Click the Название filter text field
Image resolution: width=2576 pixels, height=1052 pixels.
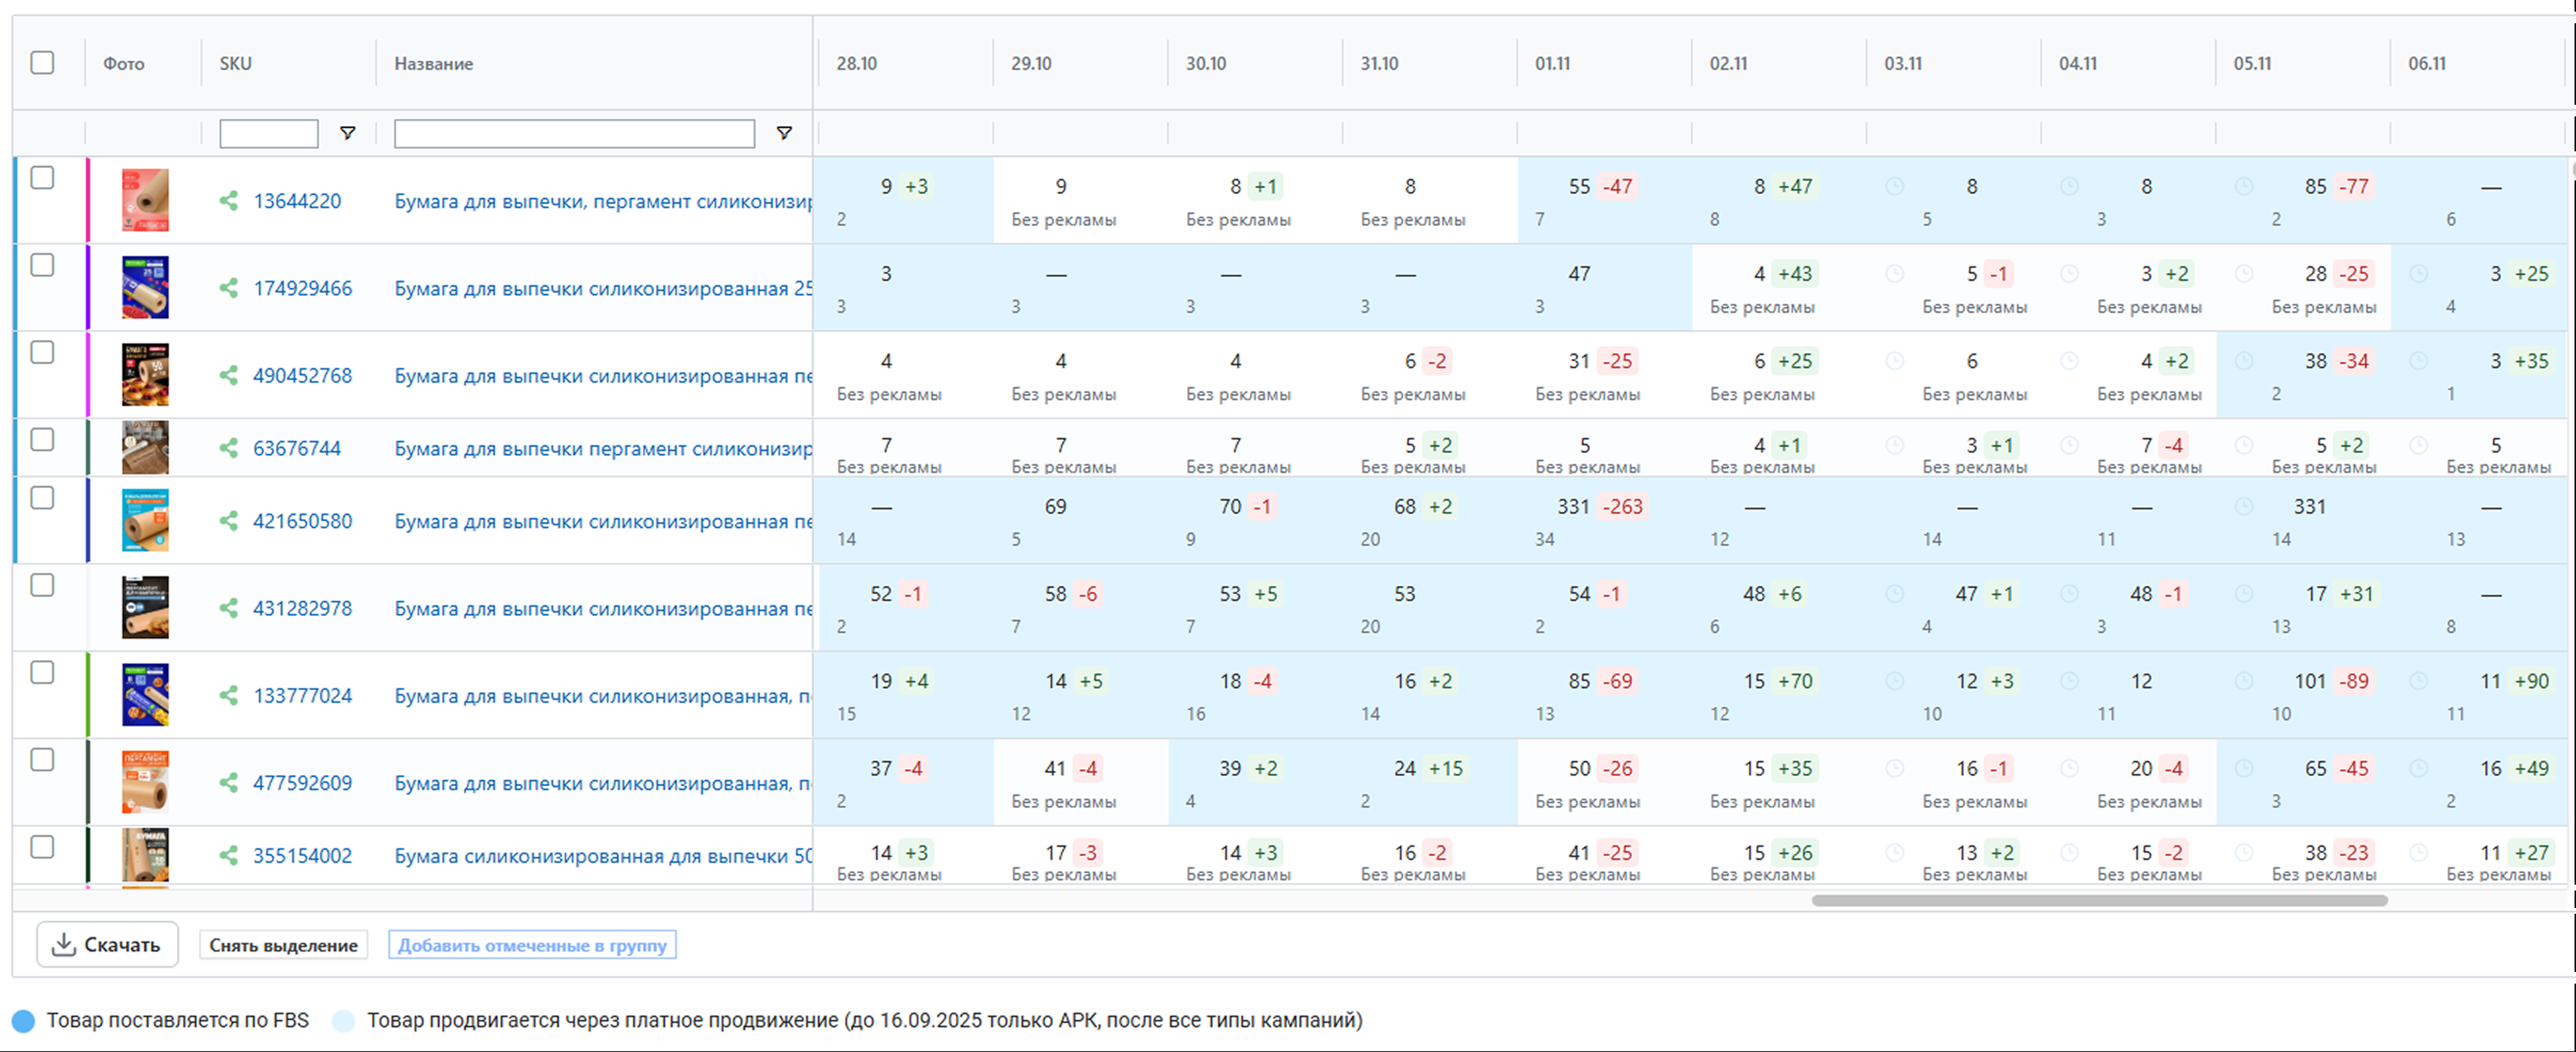(x=574, y=133)
